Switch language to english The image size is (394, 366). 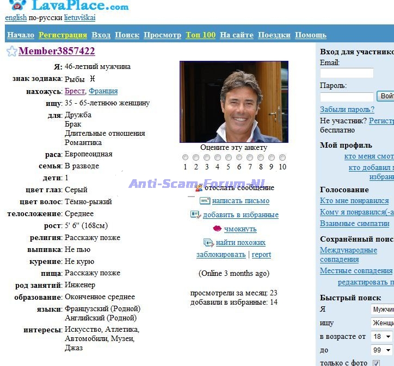click(x=16, y=17)
